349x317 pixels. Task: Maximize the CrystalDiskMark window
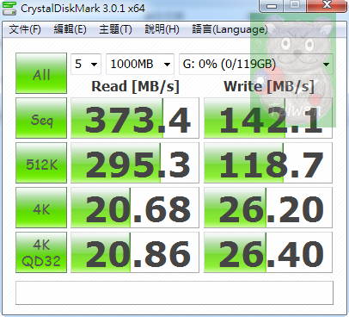click(295, 6)
